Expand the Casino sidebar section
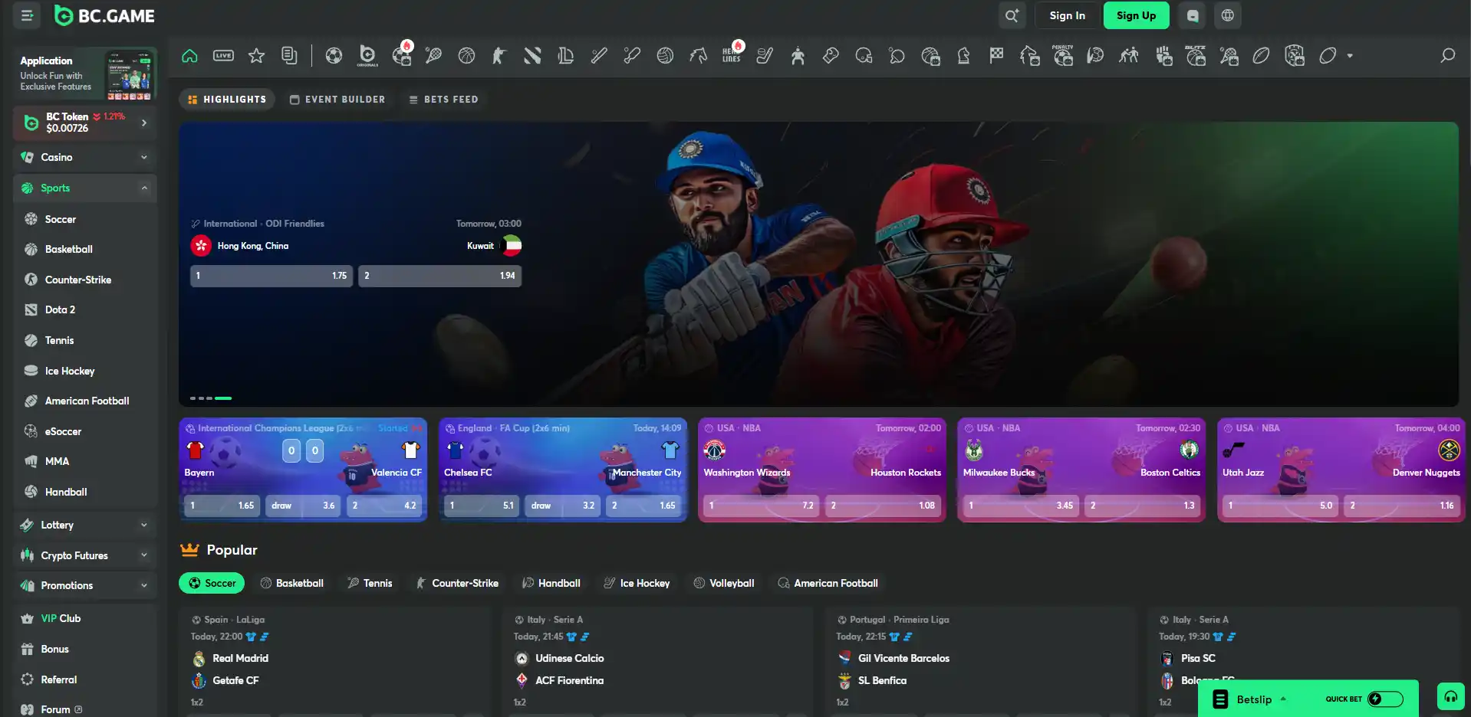 85,157
